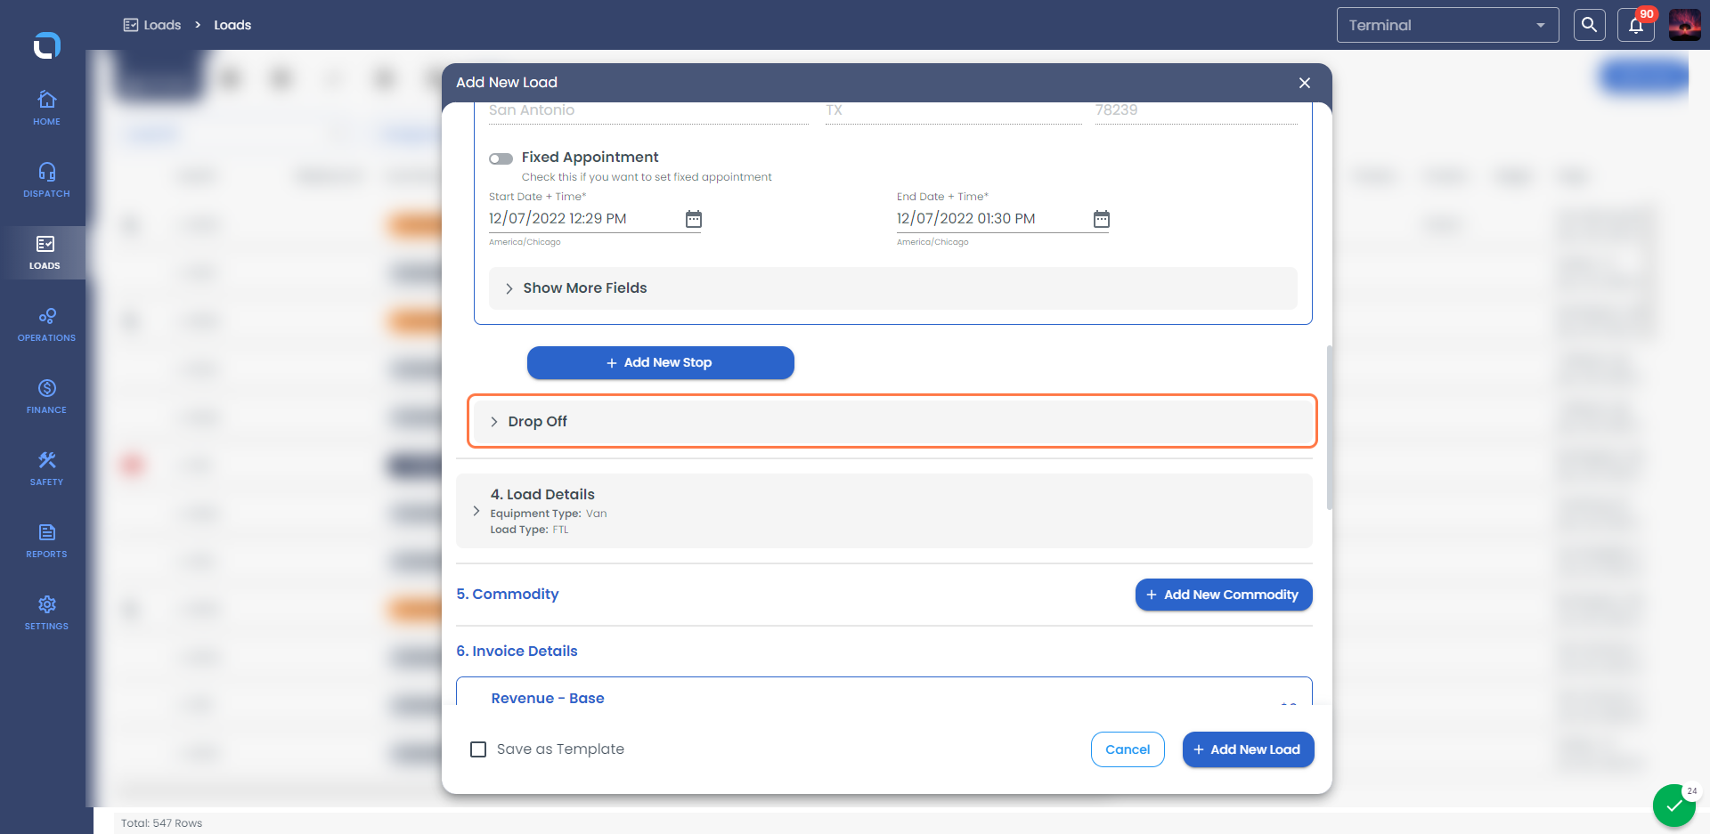Click Add New Stop button
The height and width of the screenshot is (834, 1710).
660,362
